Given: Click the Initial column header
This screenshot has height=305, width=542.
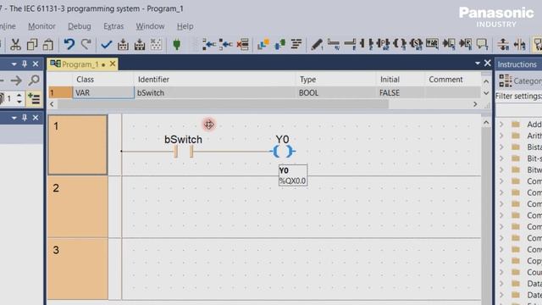Looking at the screenshot, I should tap(400, 80).
